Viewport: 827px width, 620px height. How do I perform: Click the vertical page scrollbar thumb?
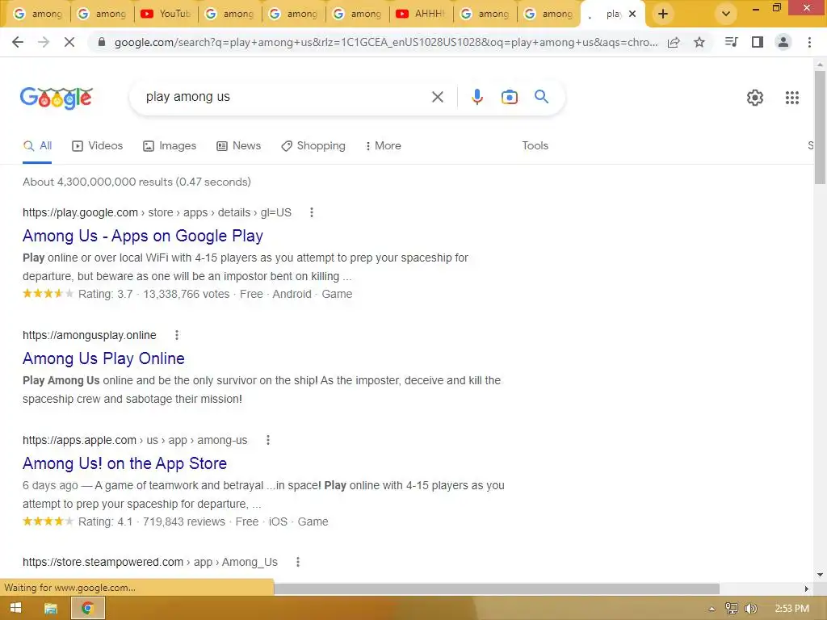(820, 127)
